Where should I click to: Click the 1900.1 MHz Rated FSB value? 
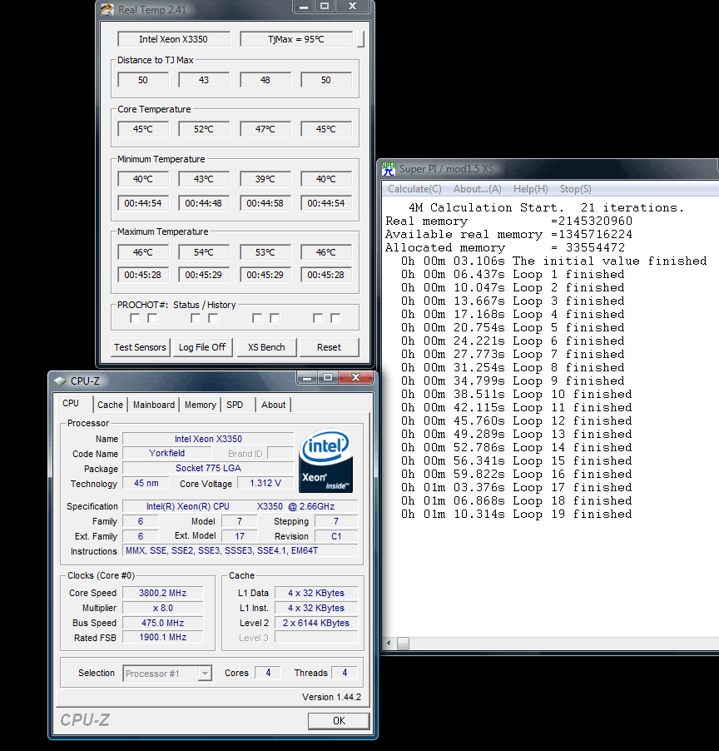(x=163, y=638)
